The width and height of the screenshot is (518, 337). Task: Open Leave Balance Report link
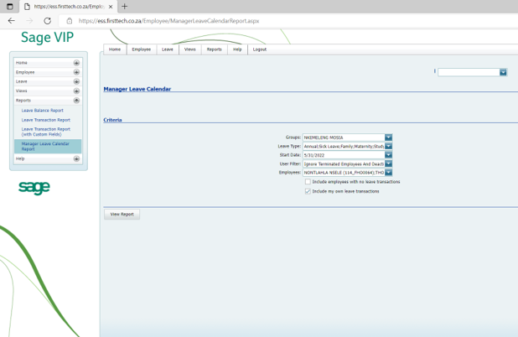[43, 111]
